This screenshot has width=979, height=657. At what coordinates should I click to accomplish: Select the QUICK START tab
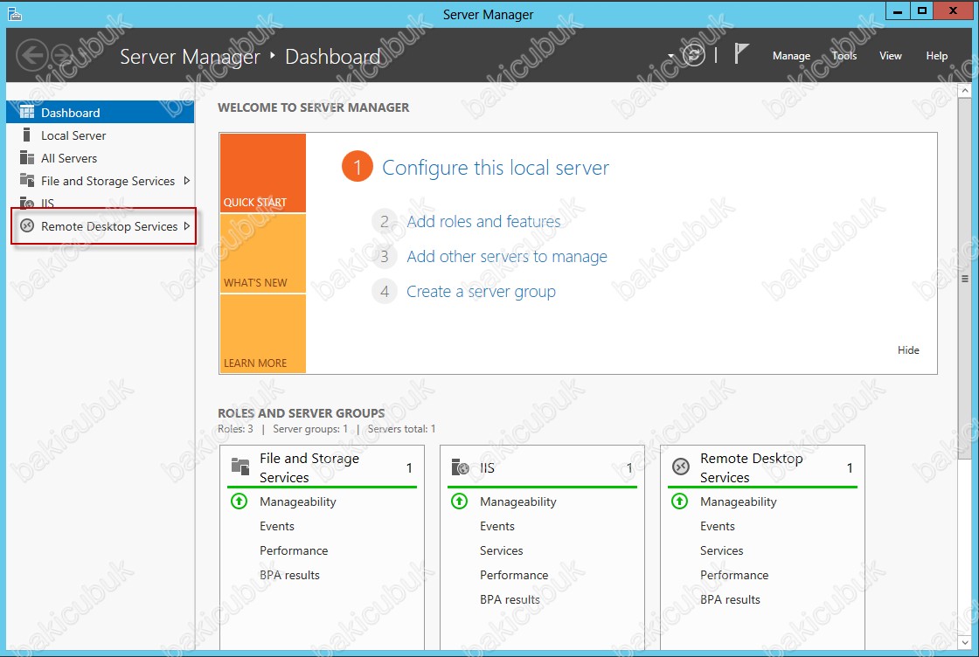263,173
